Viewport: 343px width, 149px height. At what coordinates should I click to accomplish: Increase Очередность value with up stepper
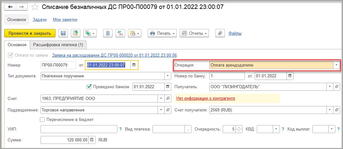coord(239,127)
